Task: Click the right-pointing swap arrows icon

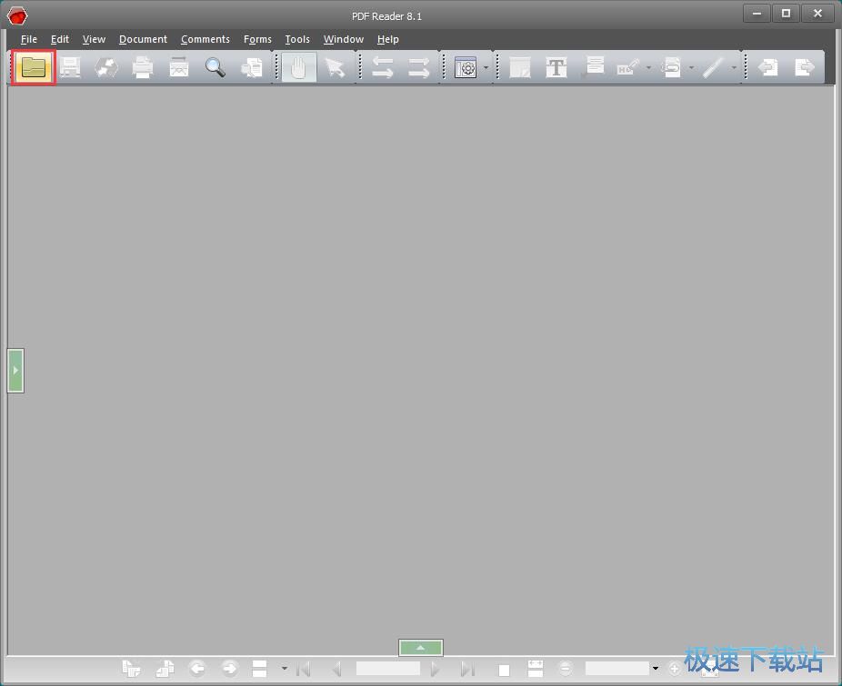Action: [x=419, y=67]
